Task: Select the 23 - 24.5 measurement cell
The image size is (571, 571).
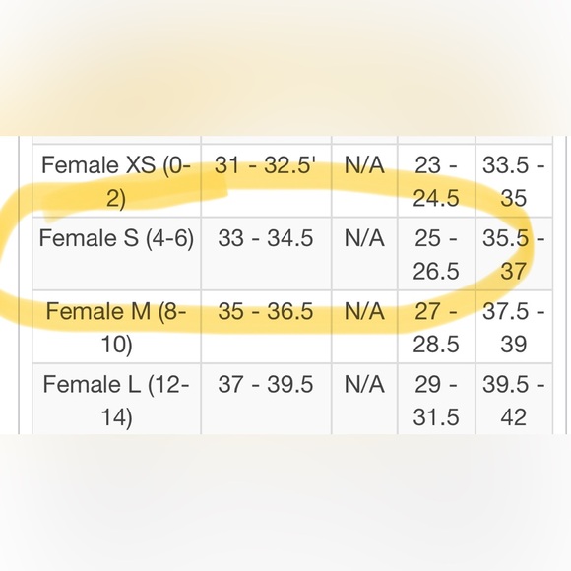Action: pos(437,181)
